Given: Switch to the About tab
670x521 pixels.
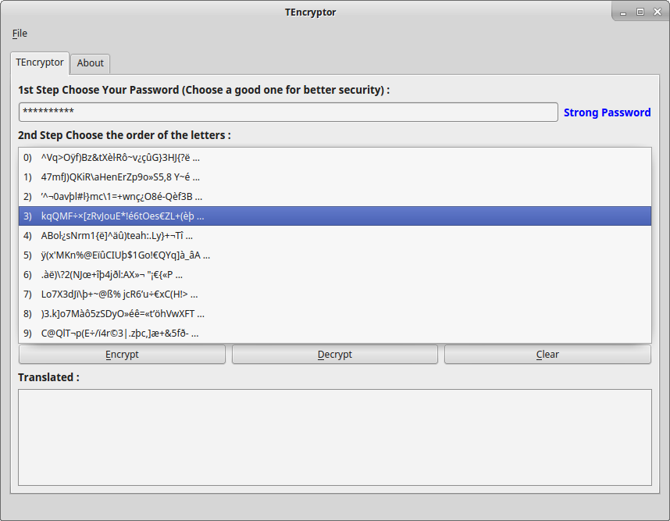Looking at the screenshot, I should (90, 63).
